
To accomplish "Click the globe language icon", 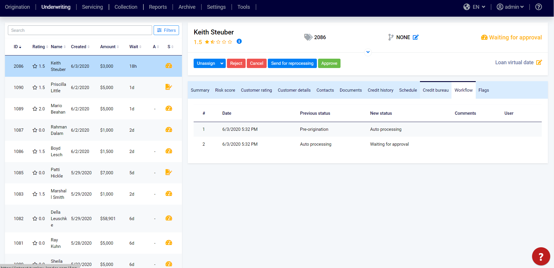I will 467,7.
